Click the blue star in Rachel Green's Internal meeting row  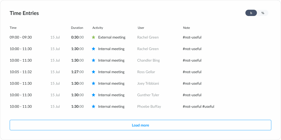(x=93, y=49)
